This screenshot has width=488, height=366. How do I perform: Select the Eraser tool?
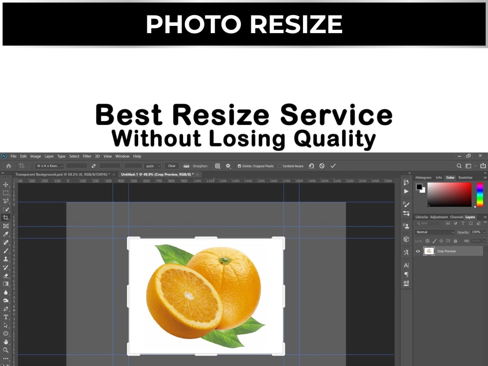[5, 275]
